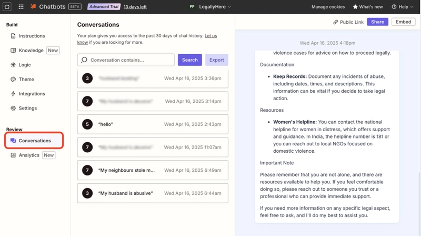The image size is (421, 236).
Task: Open the "hello" conversation entry
Action: click(x=153, y=124)
